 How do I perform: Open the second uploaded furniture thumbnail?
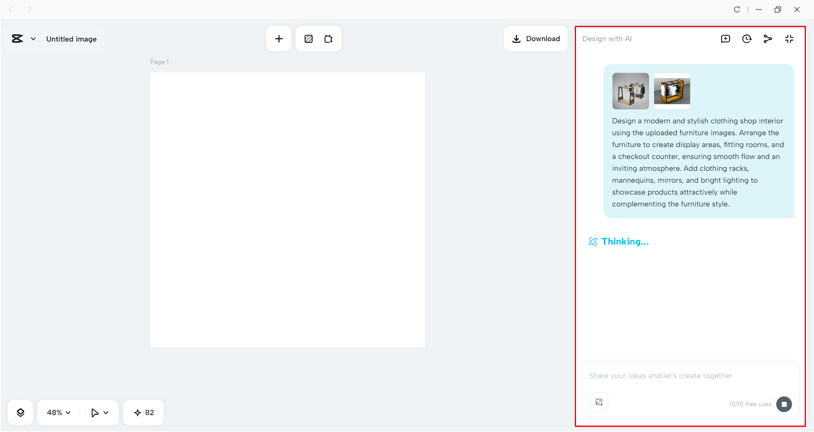pyautogui.click(x=672, y=91)
